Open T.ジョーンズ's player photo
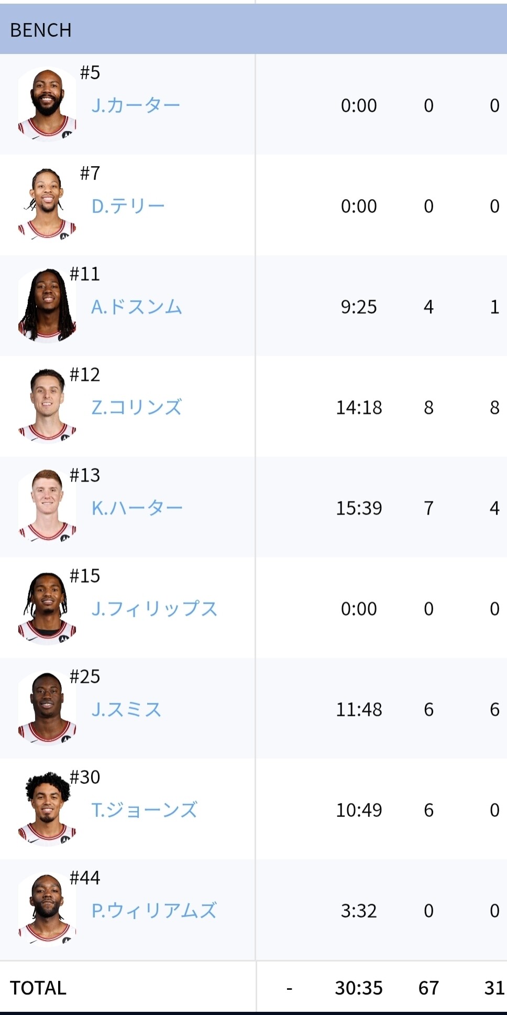The image size is (507, 1015). (47, 809)
